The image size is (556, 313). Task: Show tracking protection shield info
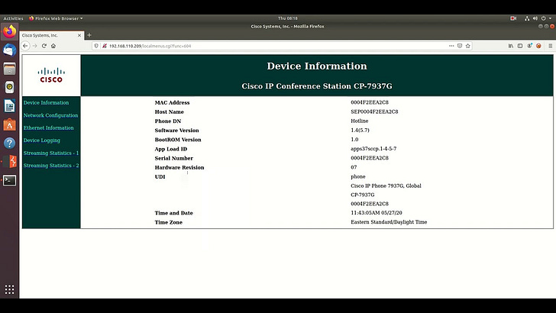pos(96,46)
